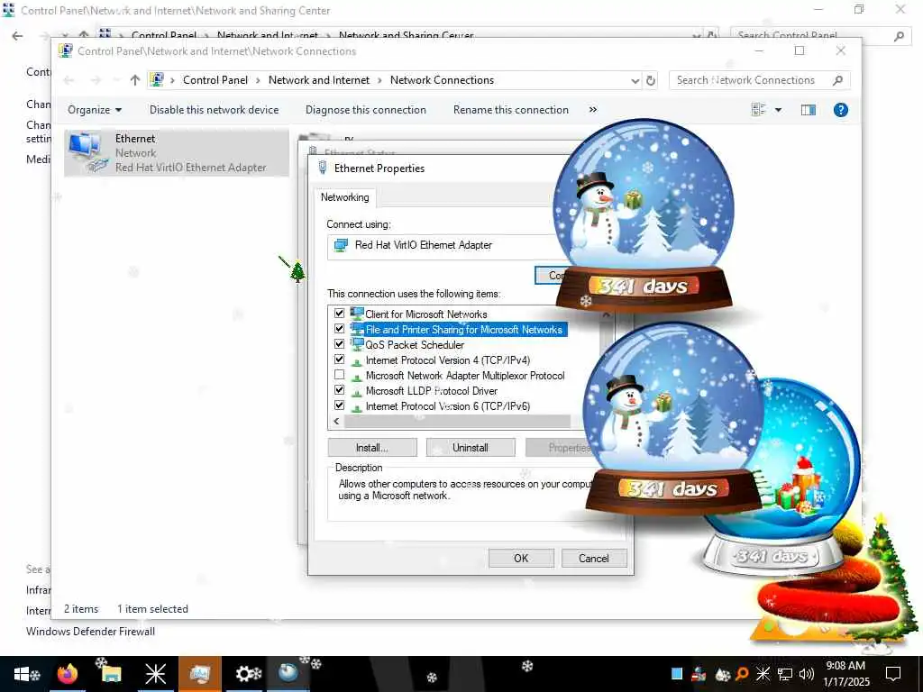This screenshot has width=923, height=692.
Task: Click OK in Ethernet Properties
Action: [521, 559]
